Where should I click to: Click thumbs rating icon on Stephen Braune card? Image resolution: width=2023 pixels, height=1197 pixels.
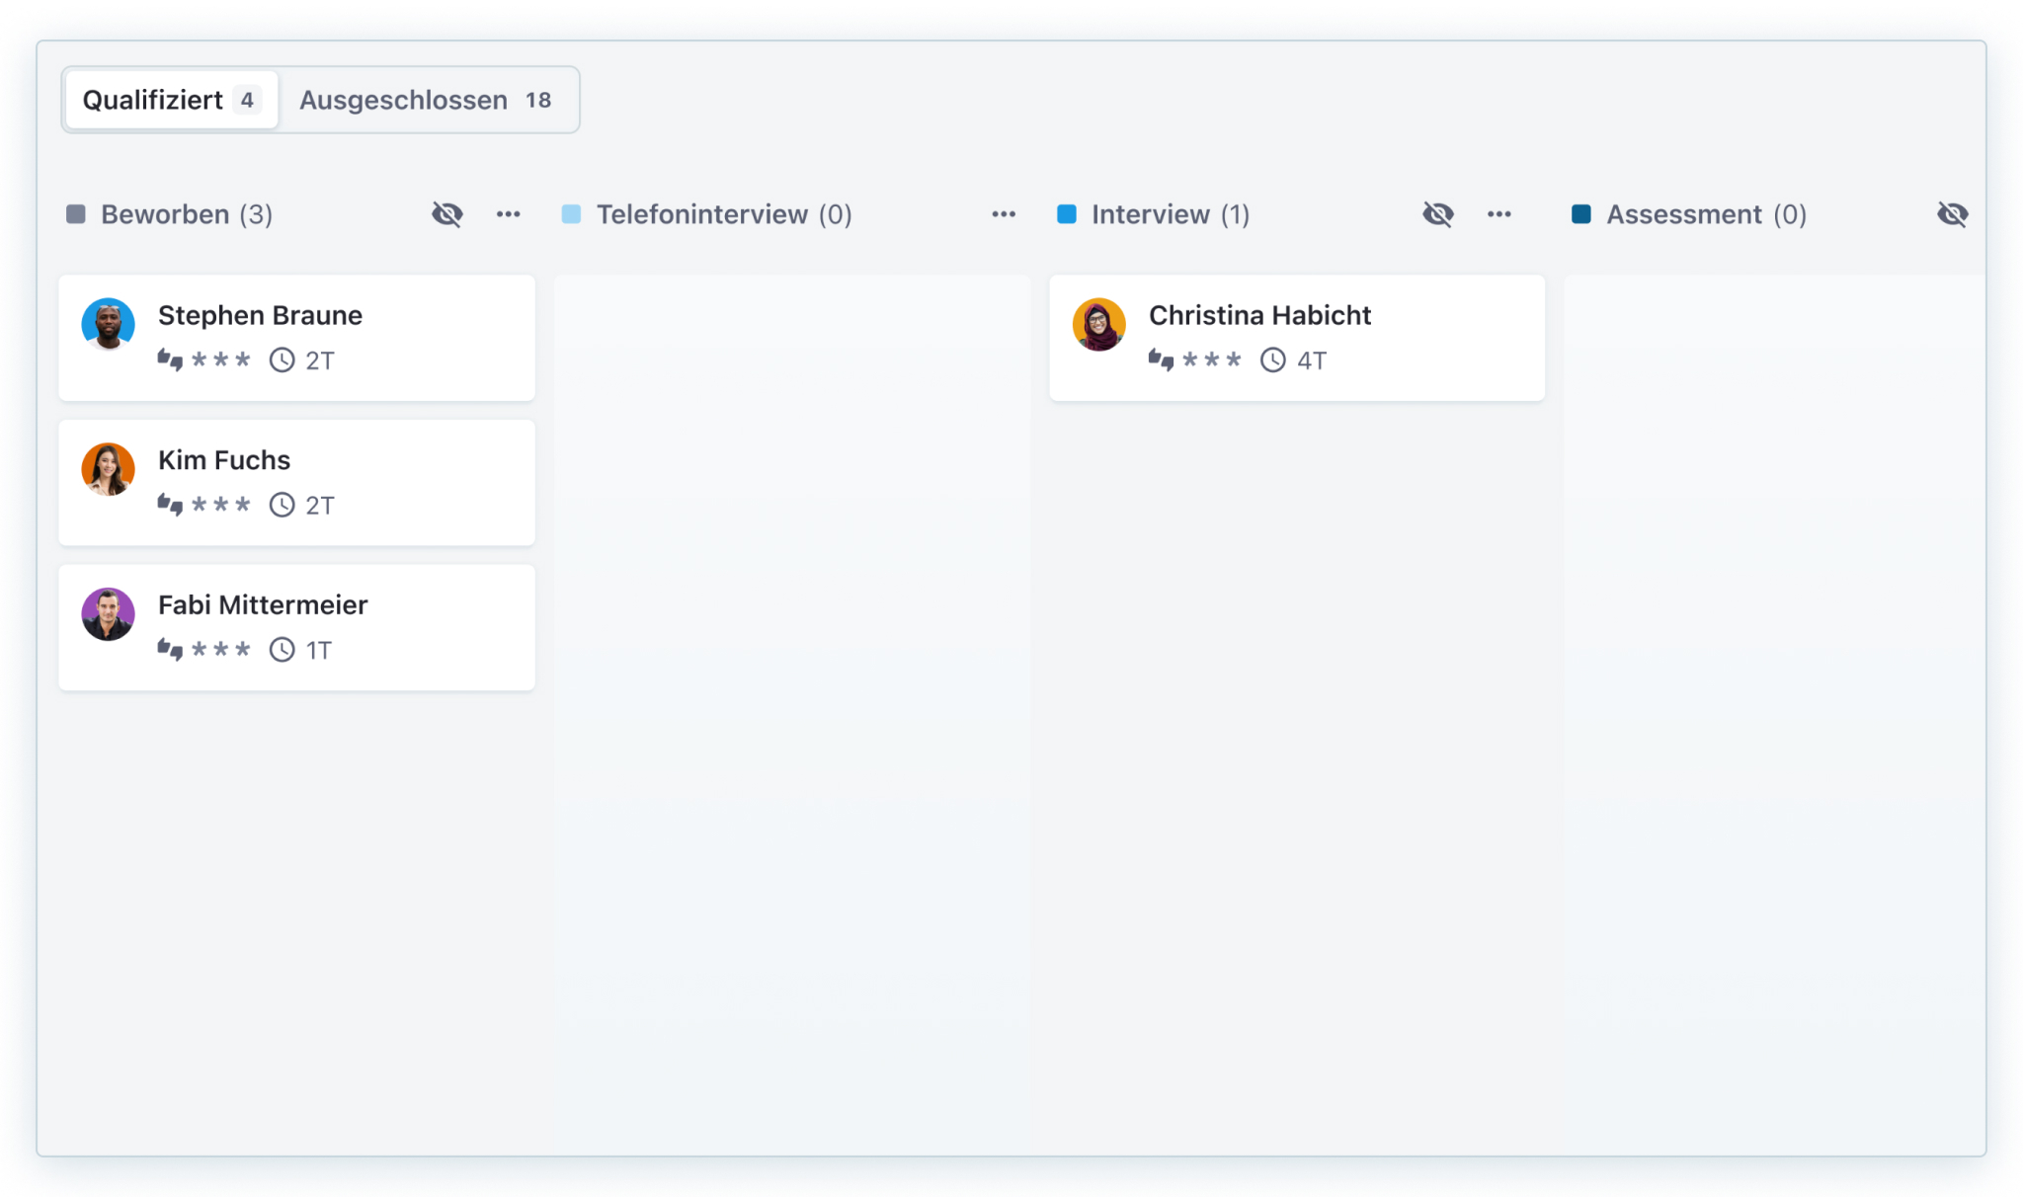(x=170, y=359)
